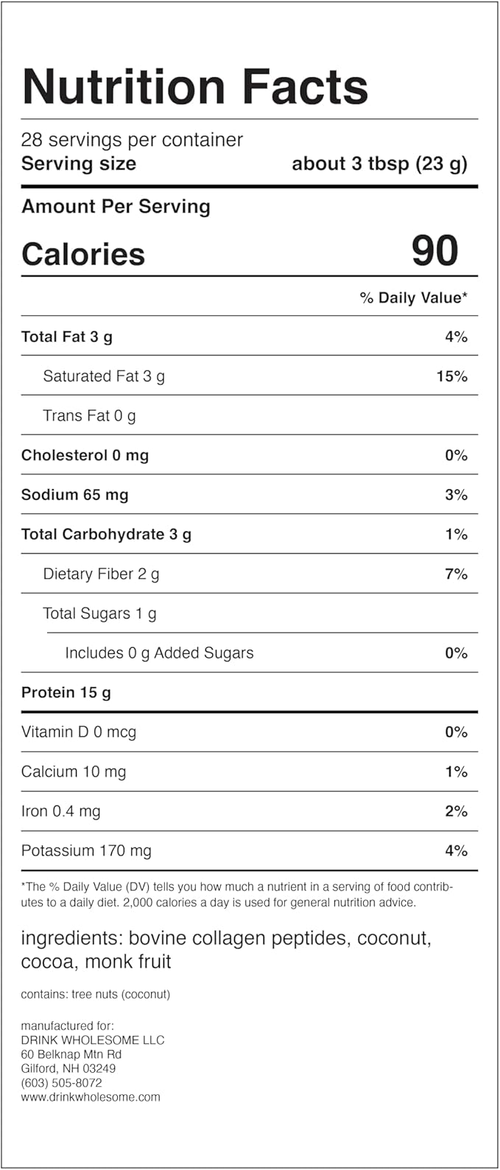
Task: Click the contains tree nuts allergen note
Action: (96, 995)
